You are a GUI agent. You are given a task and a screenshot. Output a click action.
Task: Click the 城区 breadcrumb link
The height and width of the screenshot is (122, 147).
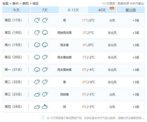[36, 4]
